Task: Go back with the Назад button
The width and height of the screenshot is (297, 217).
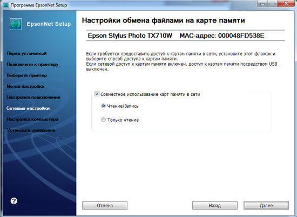Action: 215,206
